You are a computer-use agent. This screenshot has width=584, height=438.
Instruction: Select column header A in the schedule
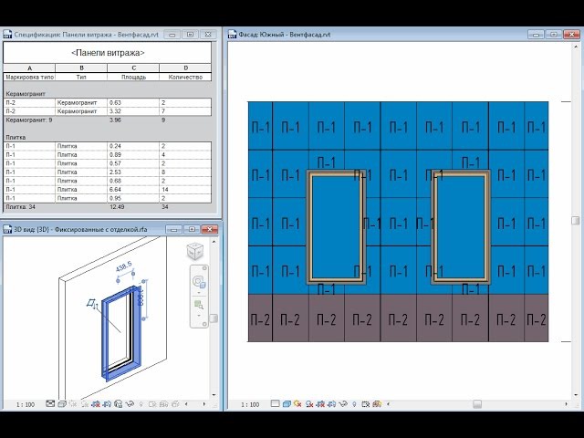[29, 68]
